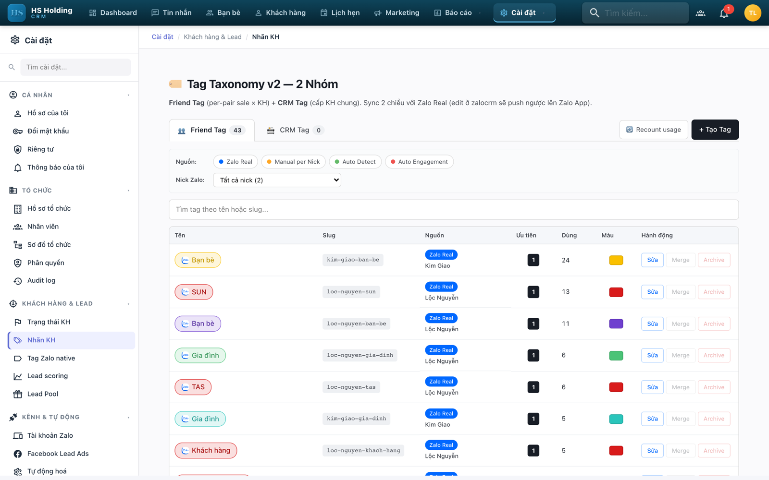Click the loc-nguyen-khach-hang slug
The height and width of the screenshot is (480, 769).
coord(363,451)
